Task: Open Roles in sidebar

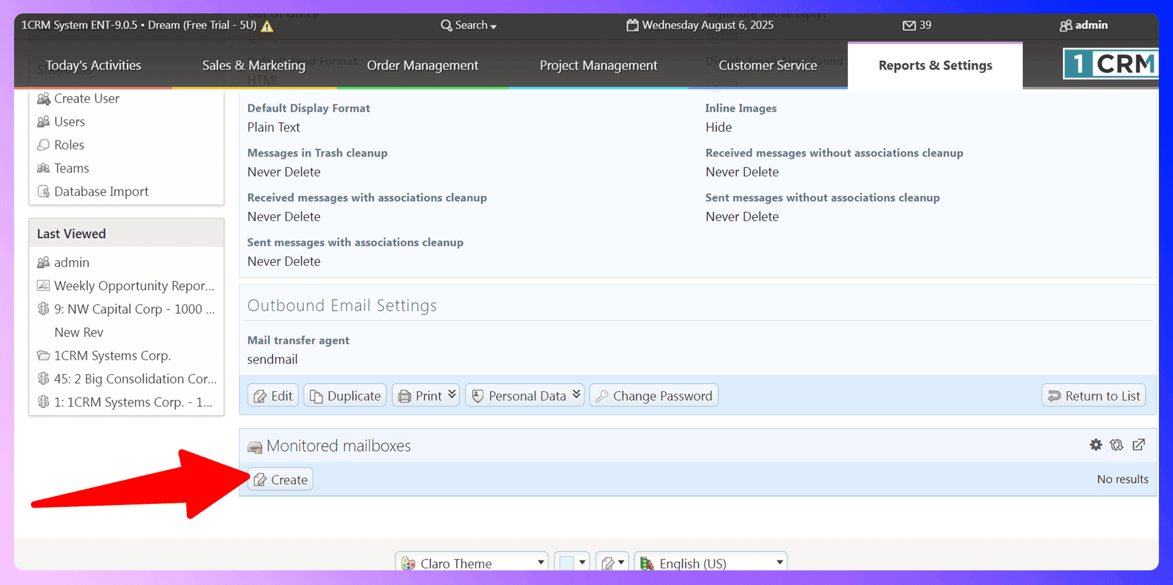Action: (x=68, y=145)
